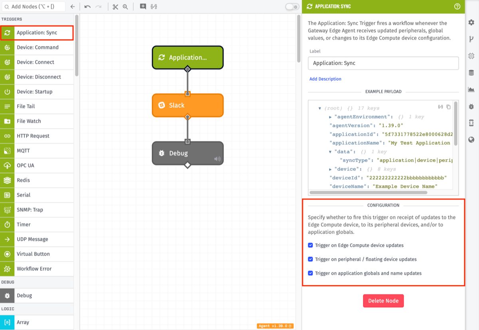This screenshot has width=479, height=330.
Task: Uncheck Trigger on peripheral / floating device updates
Action: tap(311, 259)
